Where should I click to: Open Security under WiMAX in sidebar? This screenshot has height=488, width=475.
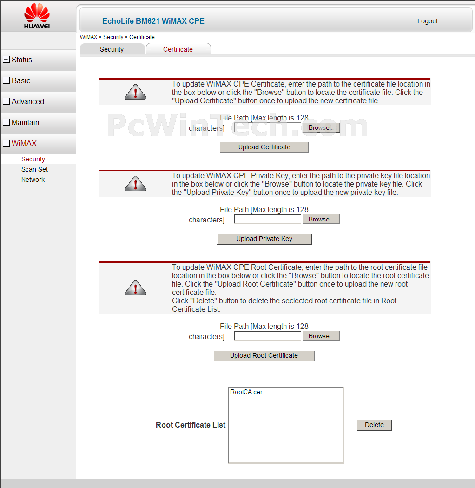click(33, 159)
